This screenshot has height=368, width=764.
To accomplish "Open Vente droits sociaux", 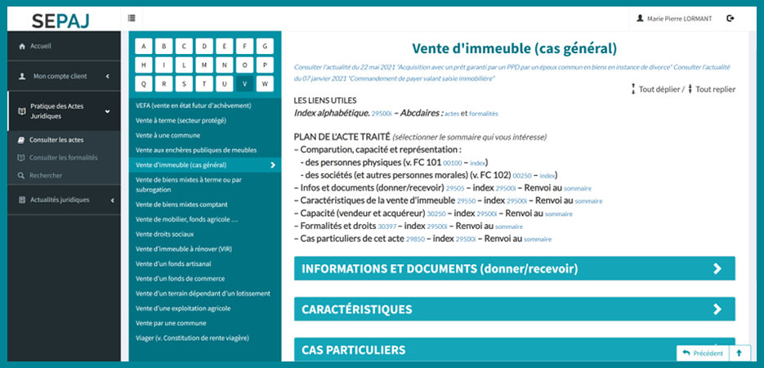I will [164, 235].
